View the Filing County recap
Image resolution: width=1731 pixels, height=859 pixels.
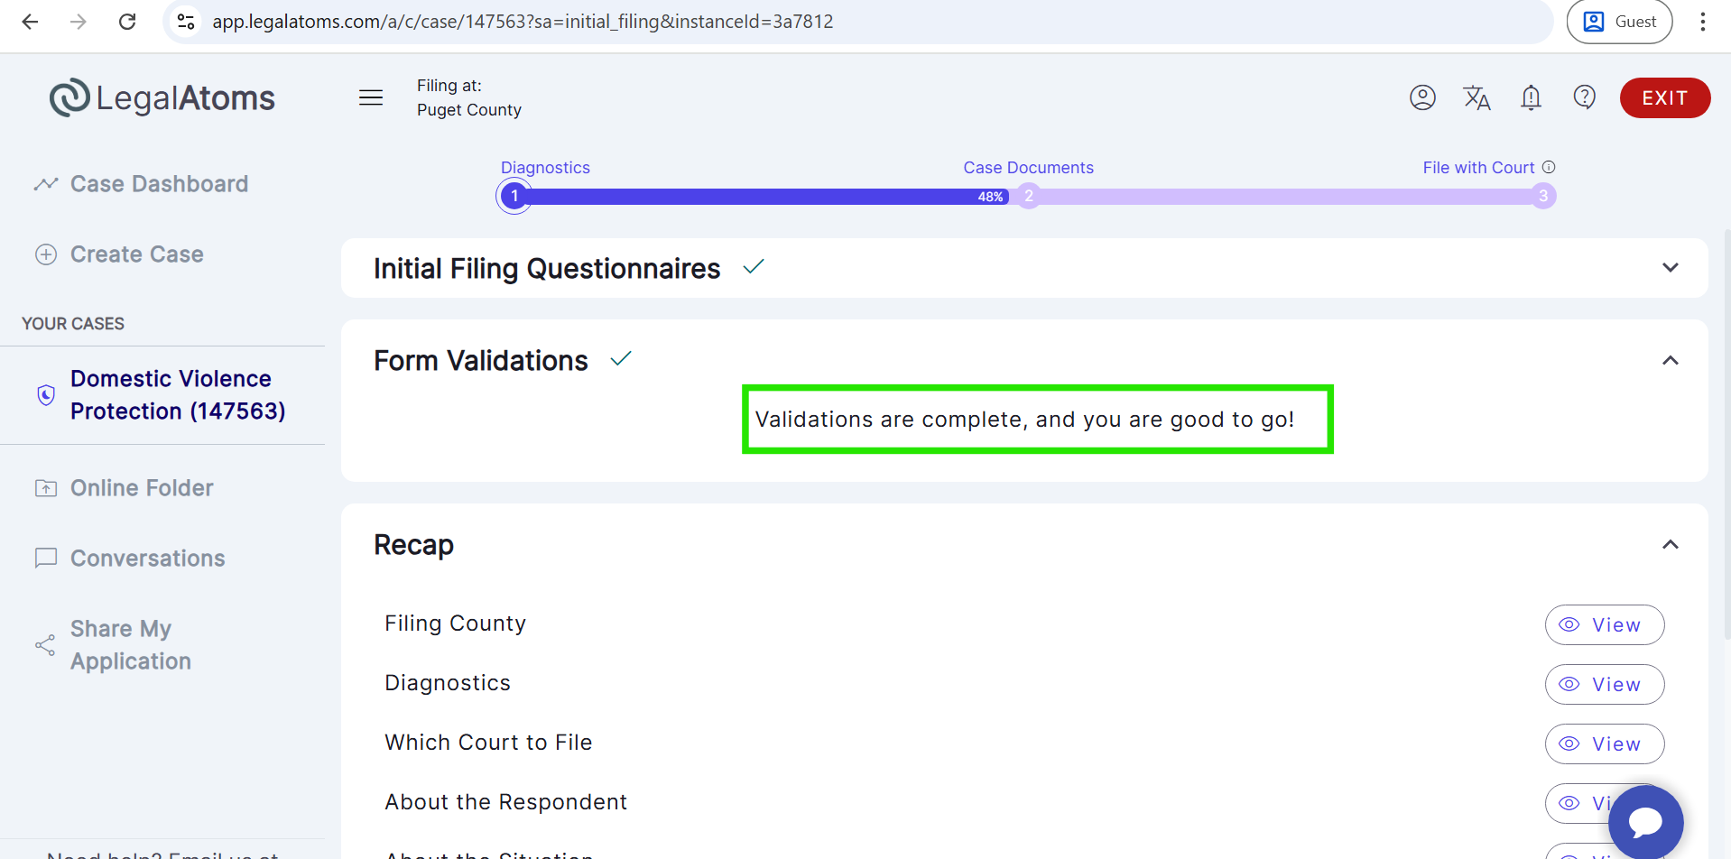1604,625
